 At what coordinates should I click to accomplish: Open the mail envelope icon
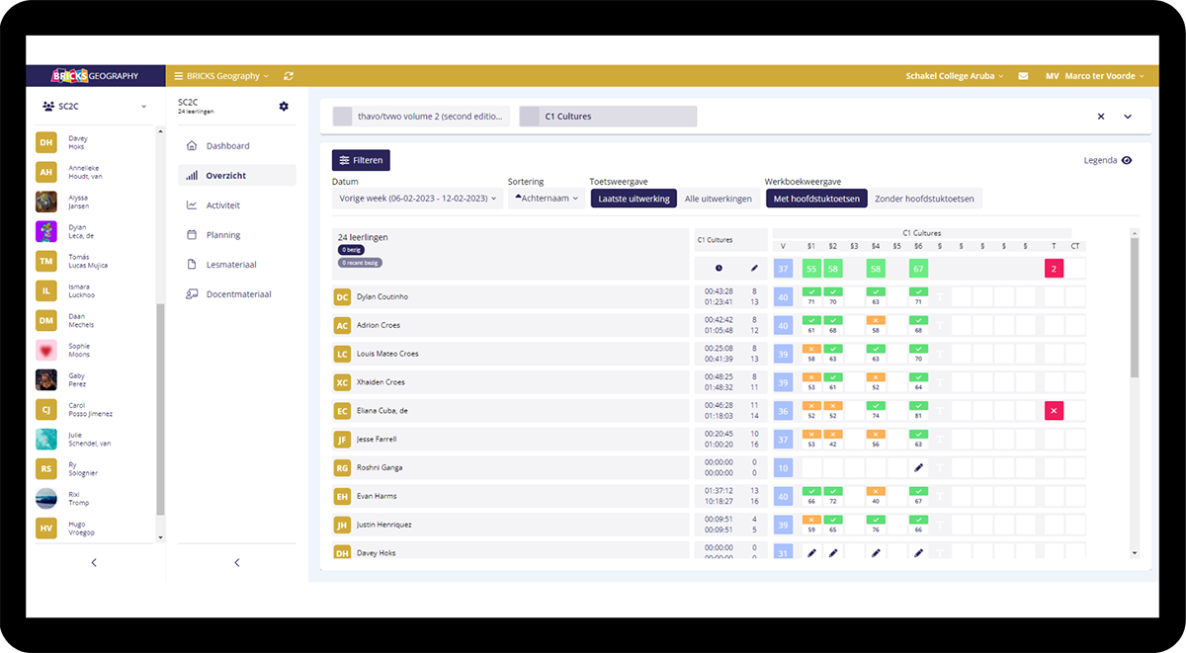pos(1023,76)
